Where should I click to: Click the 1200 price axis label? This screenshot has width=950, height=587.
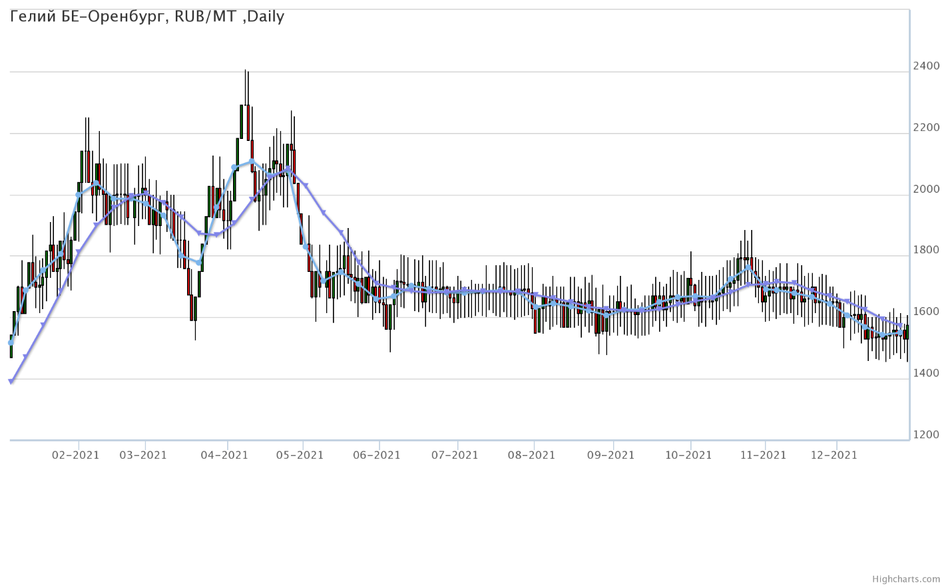tap(927, 435)
